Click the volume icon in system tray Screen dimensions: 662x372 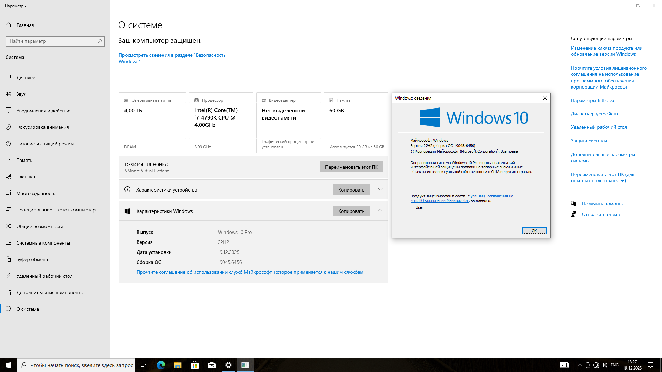604,365
